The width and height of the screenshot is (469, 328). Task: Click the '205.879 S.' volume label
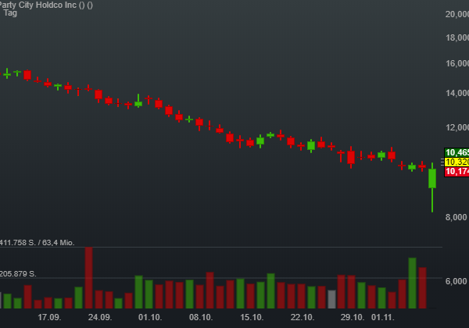[18, 274]
